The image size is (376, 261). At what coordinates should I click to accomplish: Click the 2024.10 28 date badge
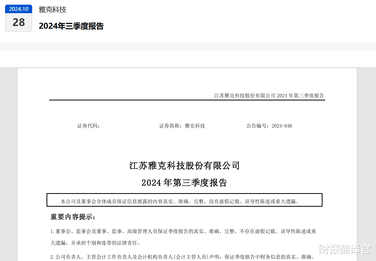point(19,18)
